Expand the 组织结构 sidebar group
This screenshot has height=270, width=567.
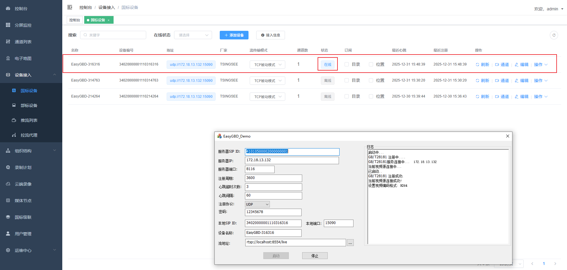point(31,151)
